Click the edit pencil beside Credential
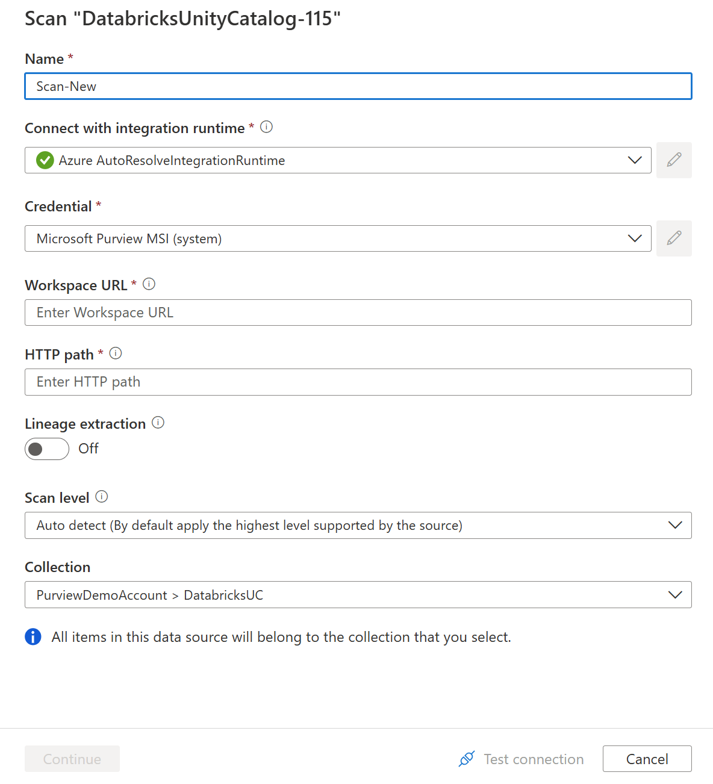 point(674,238)
